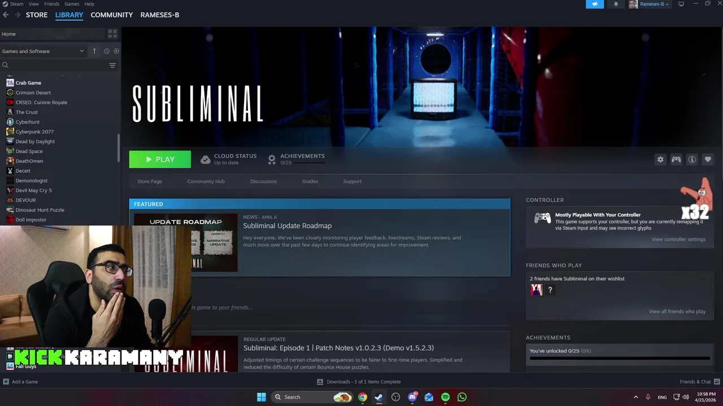This screenshot has height=406, width=723.
Task: Select CRSED: Cuisine Royale in library
Action: pos(41,103)
